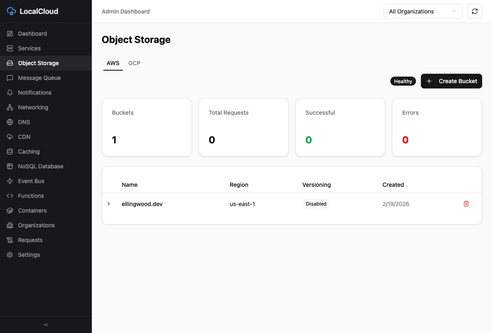Expand the ellingwood.dev bucket row
Viewport: 492px width, 333px height.
109,204
